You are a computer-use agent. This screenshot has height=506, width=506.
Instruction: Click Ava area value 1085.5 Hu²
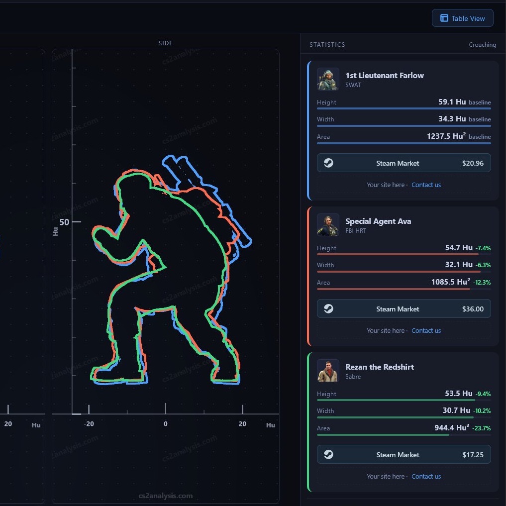pos(451,282)
